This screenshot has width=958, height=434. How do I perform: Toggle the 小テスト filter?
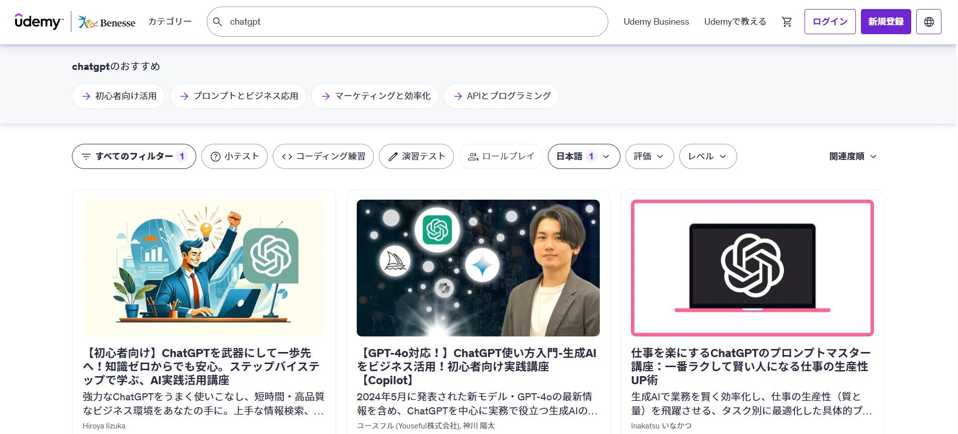pyautogui.click(x=234, y=156)
